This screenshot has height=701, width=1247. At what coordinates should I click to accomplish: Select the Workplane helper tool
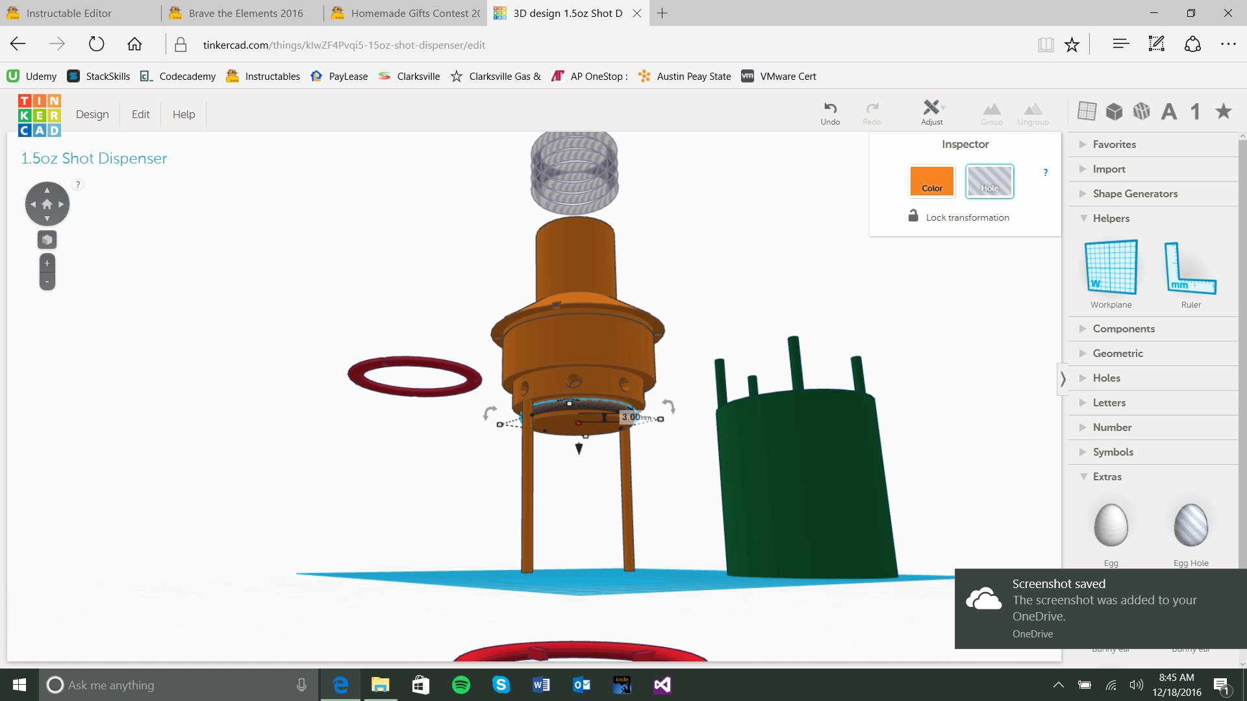point(1111,267)
